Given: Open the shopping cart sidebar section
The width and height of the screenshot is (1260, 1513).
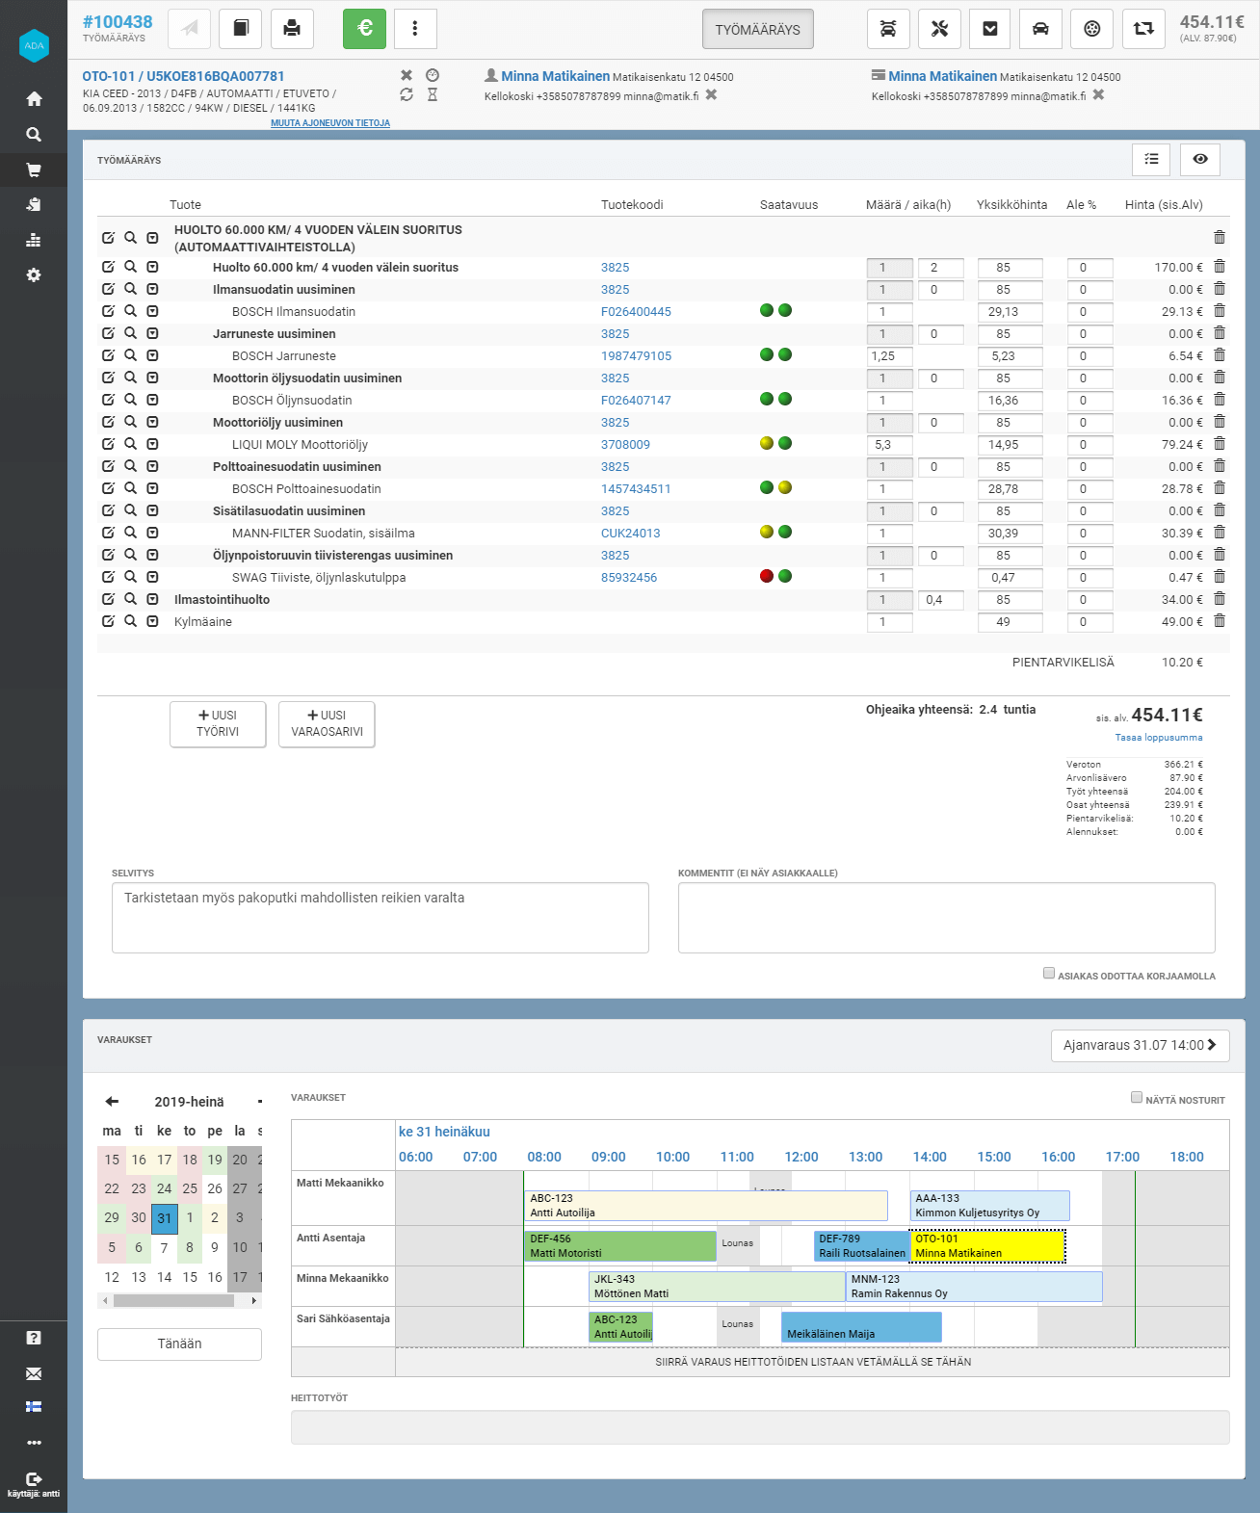Looking at the screenshot, I should click(34, 170).
